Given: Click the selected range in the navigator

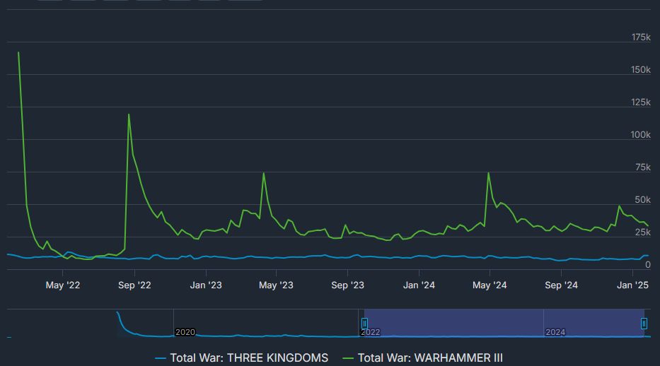Looking at the screenshot, I should (504, 323).
